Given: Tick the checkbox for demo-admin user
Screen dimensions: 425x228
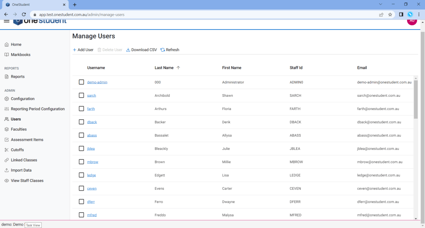Looking at the screenshot, I should 81,82.
